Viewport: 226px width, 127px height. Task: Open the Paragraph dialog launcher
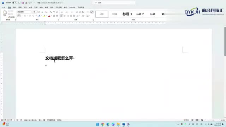pyautogui.click(x=93, y=20)
